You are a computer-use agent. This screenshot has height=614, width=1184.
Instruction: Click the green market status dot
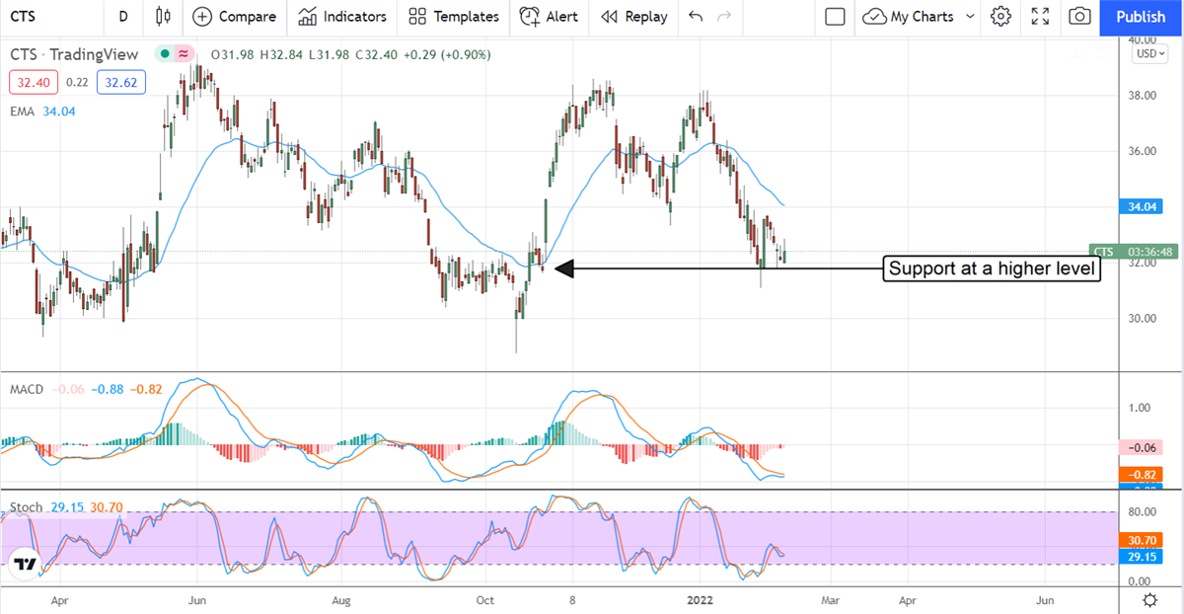click(165, 54)
